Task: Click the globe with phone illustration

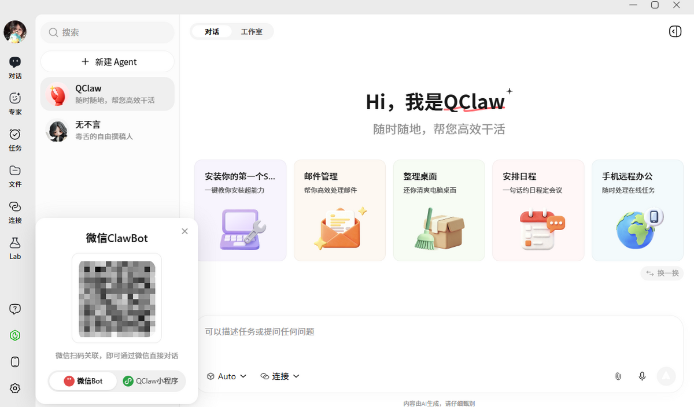Action: (x=640, y=229)
